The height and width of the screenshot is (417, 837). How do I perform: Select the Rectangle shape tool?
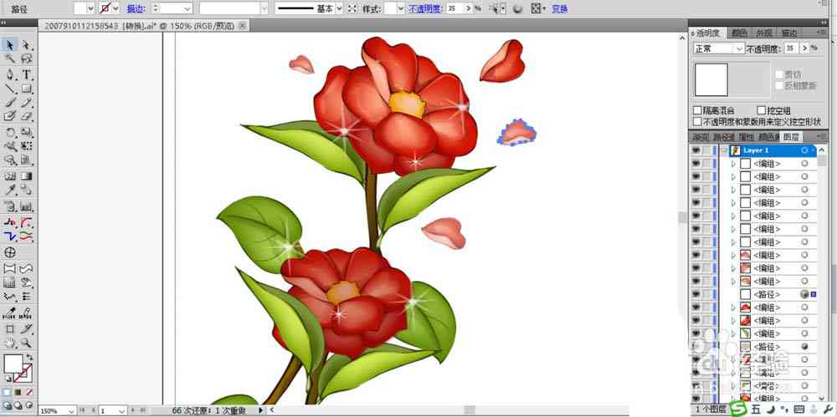coord(27,89)
